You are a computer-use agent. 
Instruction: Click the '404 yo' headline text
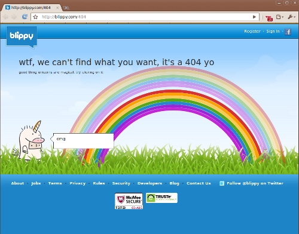pos(200,62)
